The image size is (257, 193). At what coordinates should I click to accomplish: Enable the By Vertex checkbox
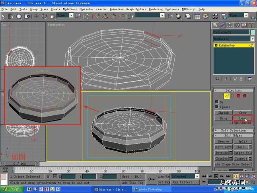point(217,102)
